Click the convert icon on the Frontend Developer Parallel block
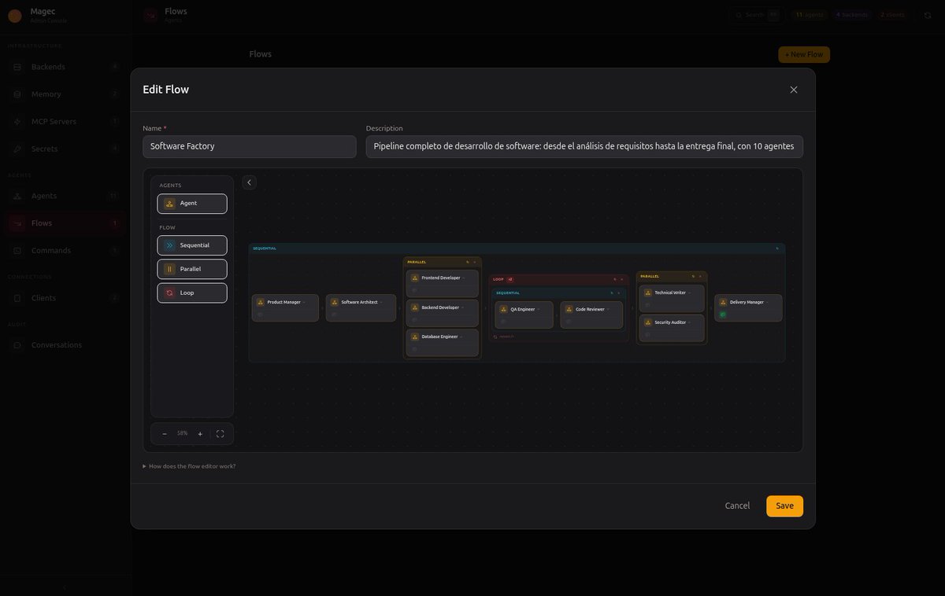 (467, 262)
